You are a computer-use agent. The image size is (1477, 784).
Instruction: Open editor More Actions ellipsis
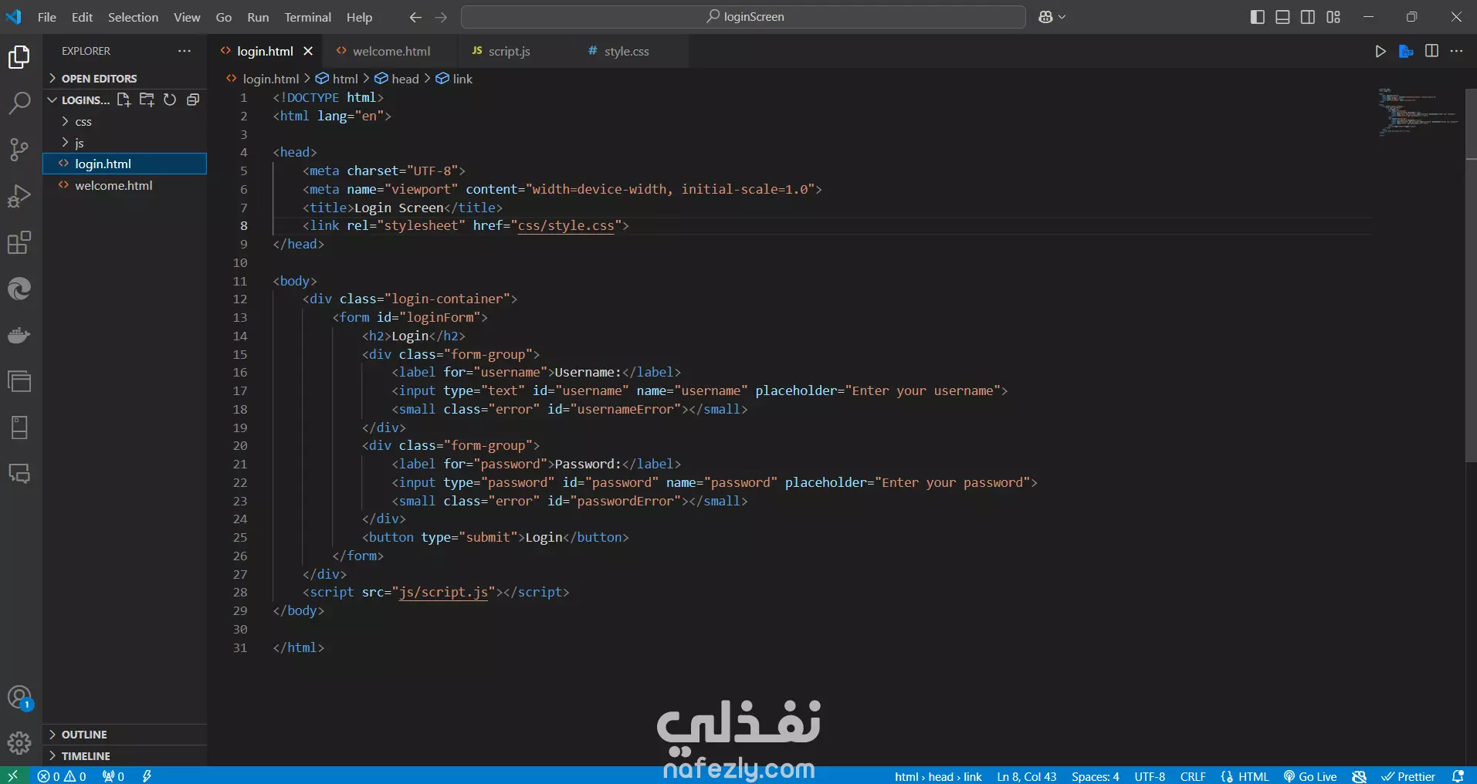click(x=1456, y=51)
